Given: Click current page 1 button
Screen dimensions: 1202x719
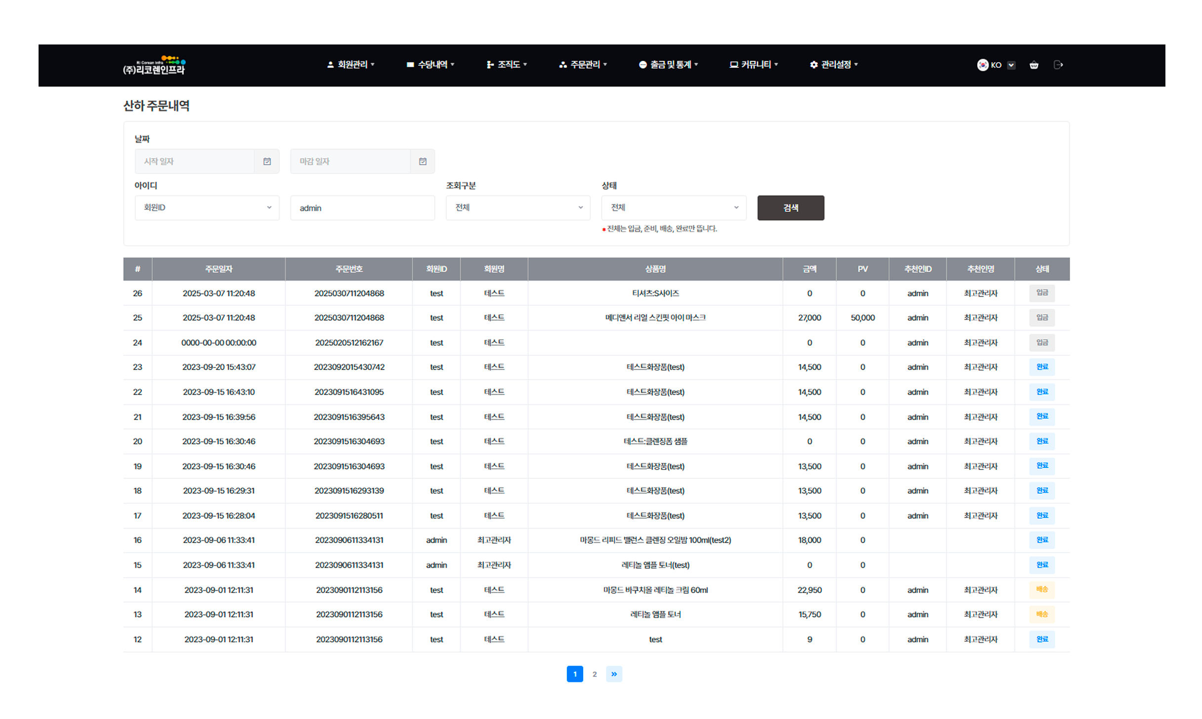Looking at the screenshot, I should (575, 674).
